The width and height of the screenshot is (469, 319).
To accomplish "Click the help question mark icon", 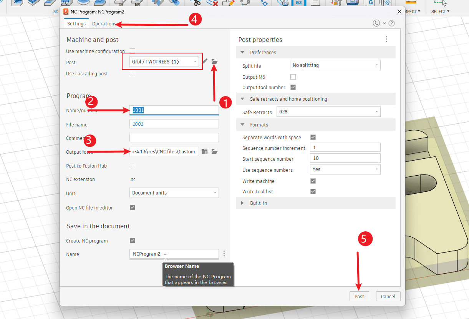I will tap(391, 23).
